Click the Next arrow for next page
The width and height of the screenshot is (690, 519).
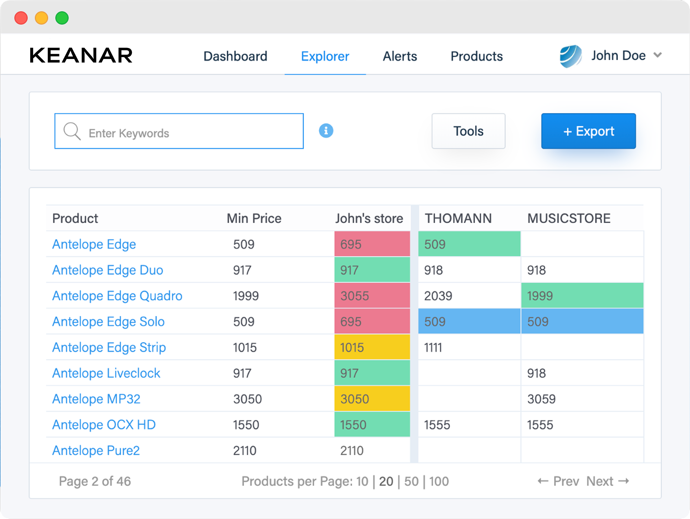[x=625, y=481]
